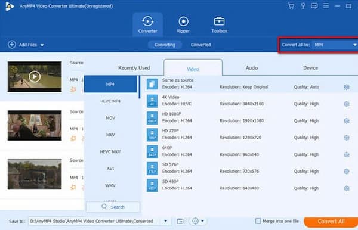Click 'Resolution: 640x480' text
Screen dimensions: 358x230
239,188
